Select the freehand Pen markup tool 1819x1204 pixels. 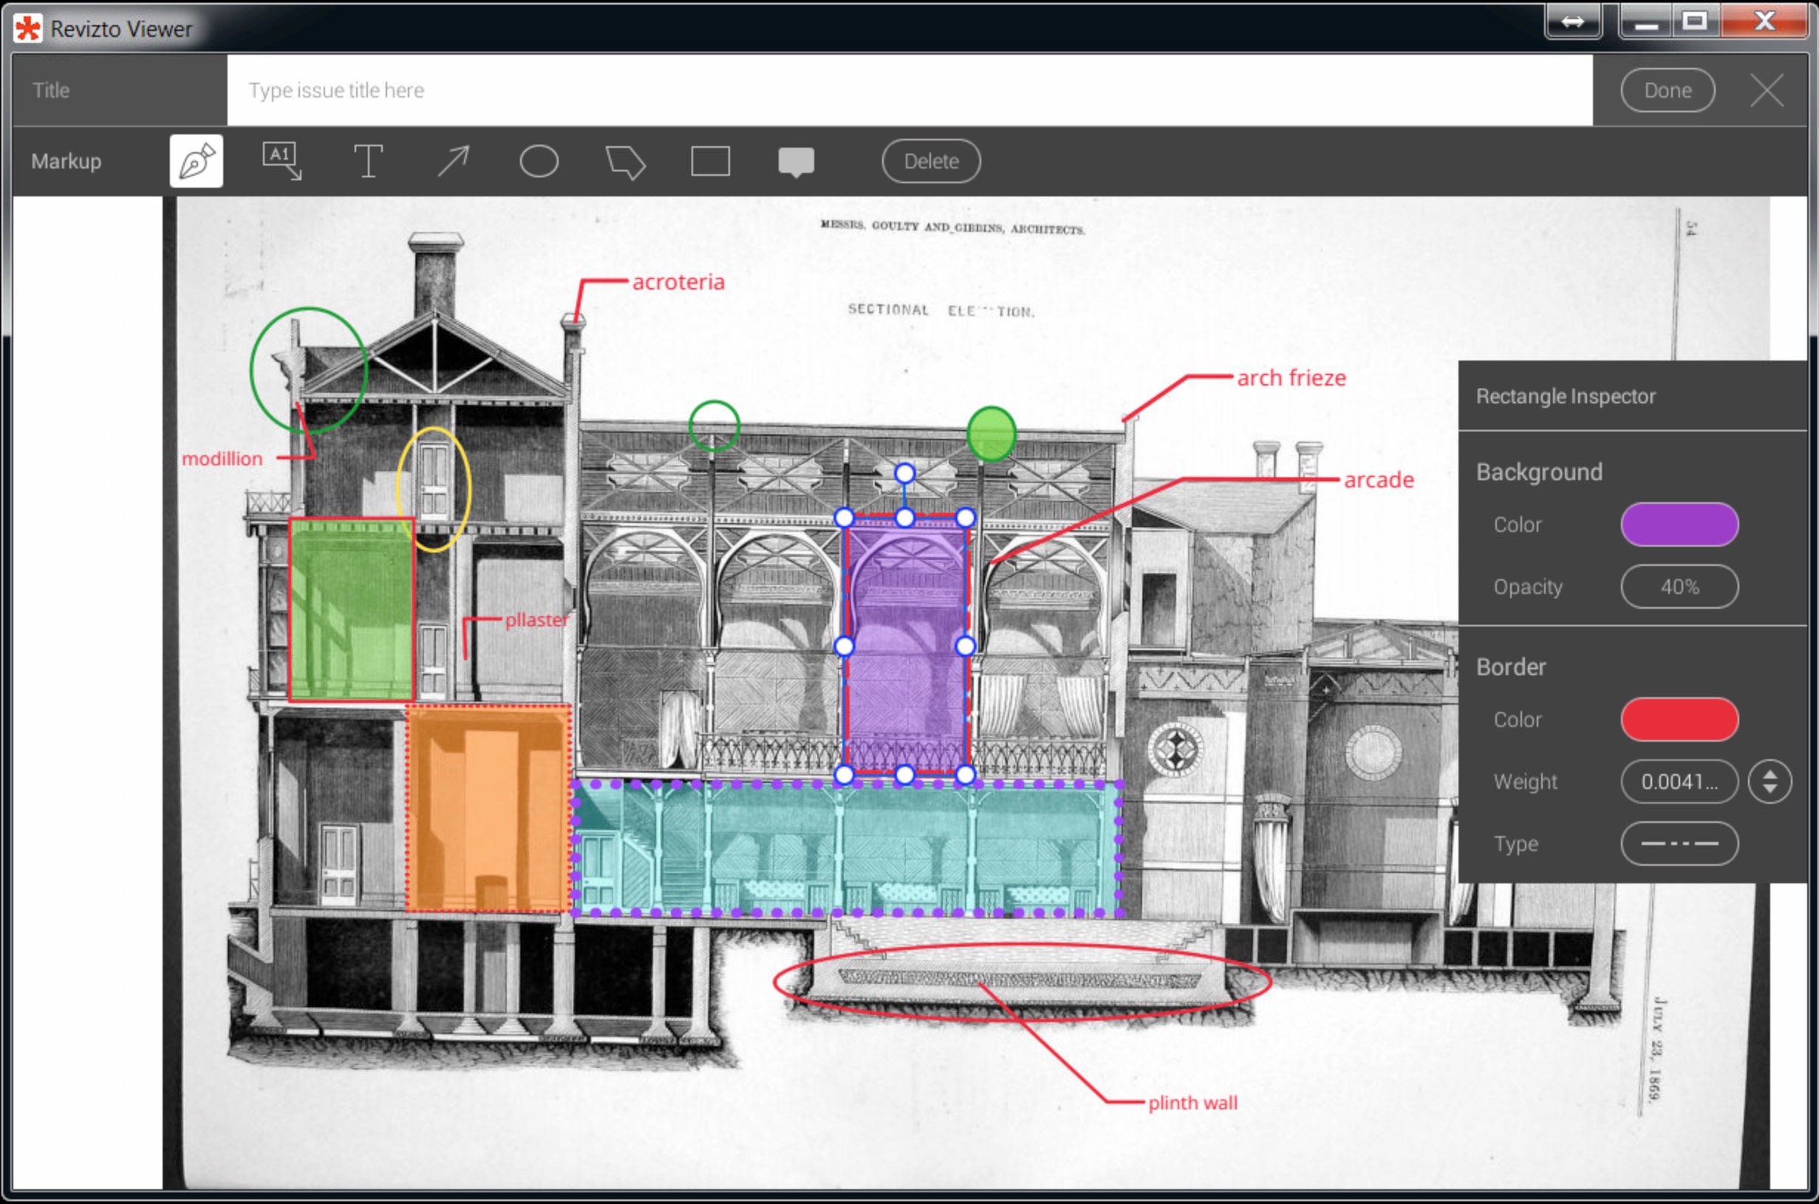(x=196, y=161)
